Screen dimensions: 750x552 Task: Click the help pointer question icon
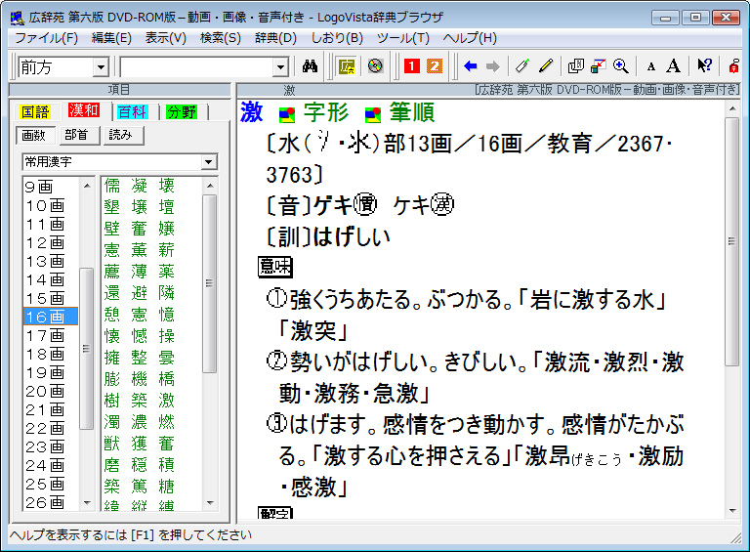(x=704, y=66)
